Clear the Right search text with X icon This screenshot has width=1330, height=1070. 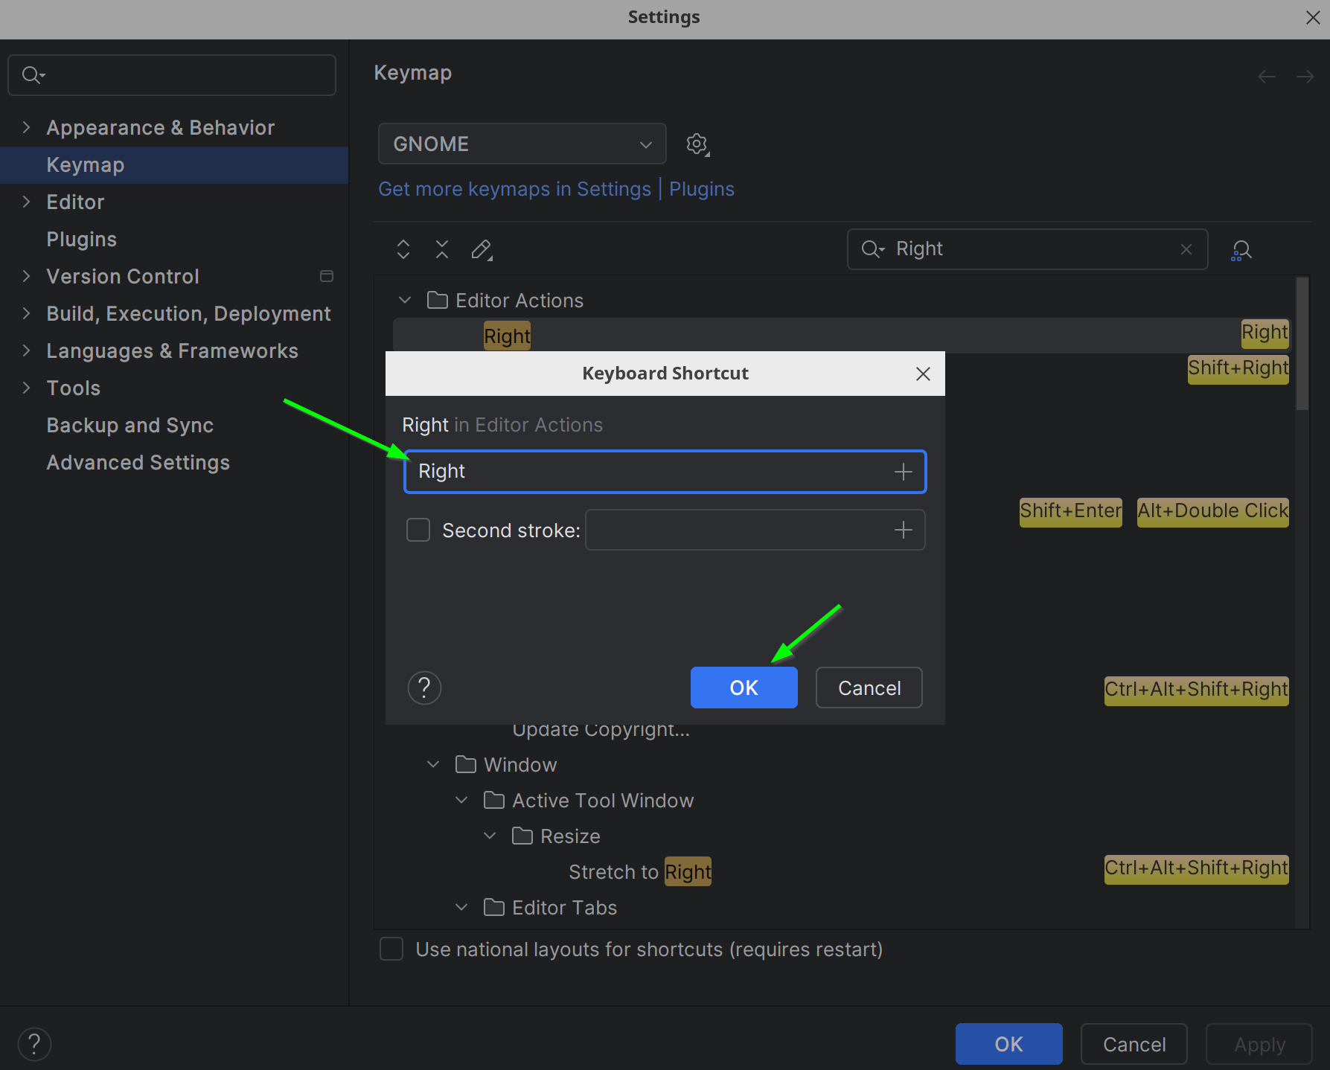click(x=1186, y=249)
